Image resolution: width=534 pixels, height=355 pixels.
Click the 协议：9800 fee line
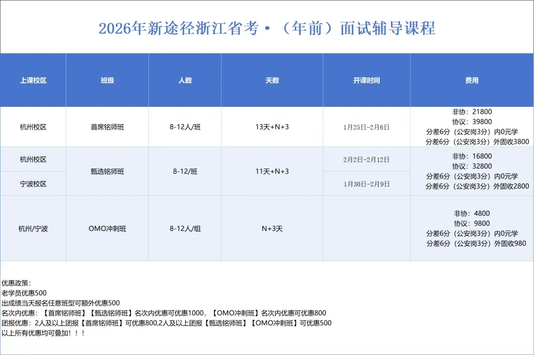click(472, 223)
